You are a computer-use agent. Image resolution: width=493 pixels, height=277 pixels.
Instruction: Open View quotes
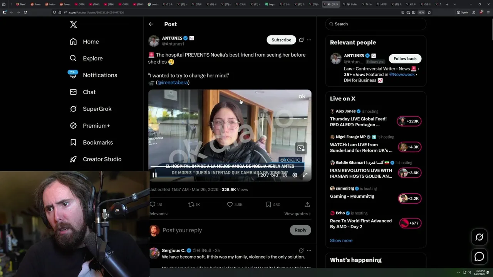(x=297, y=214)
